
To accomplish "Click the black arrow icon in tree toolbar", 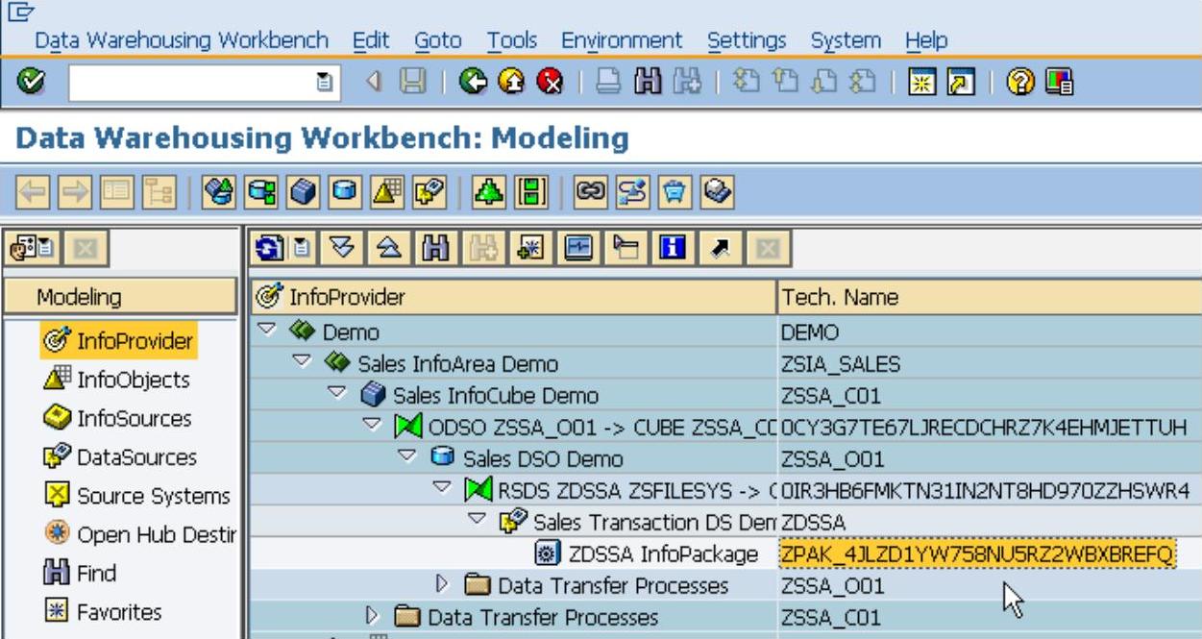I will point(719,250).
